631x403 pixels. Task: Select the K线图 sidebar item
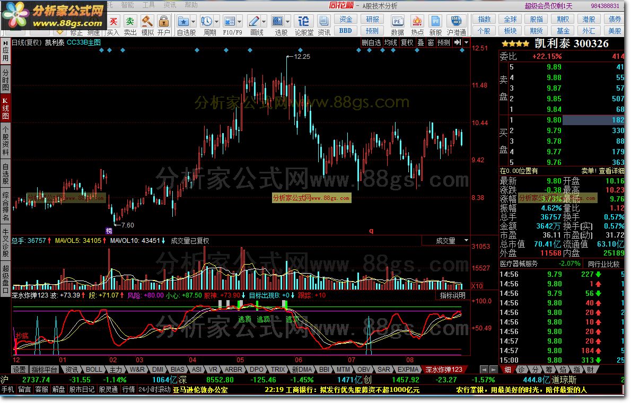pos(6,108)
